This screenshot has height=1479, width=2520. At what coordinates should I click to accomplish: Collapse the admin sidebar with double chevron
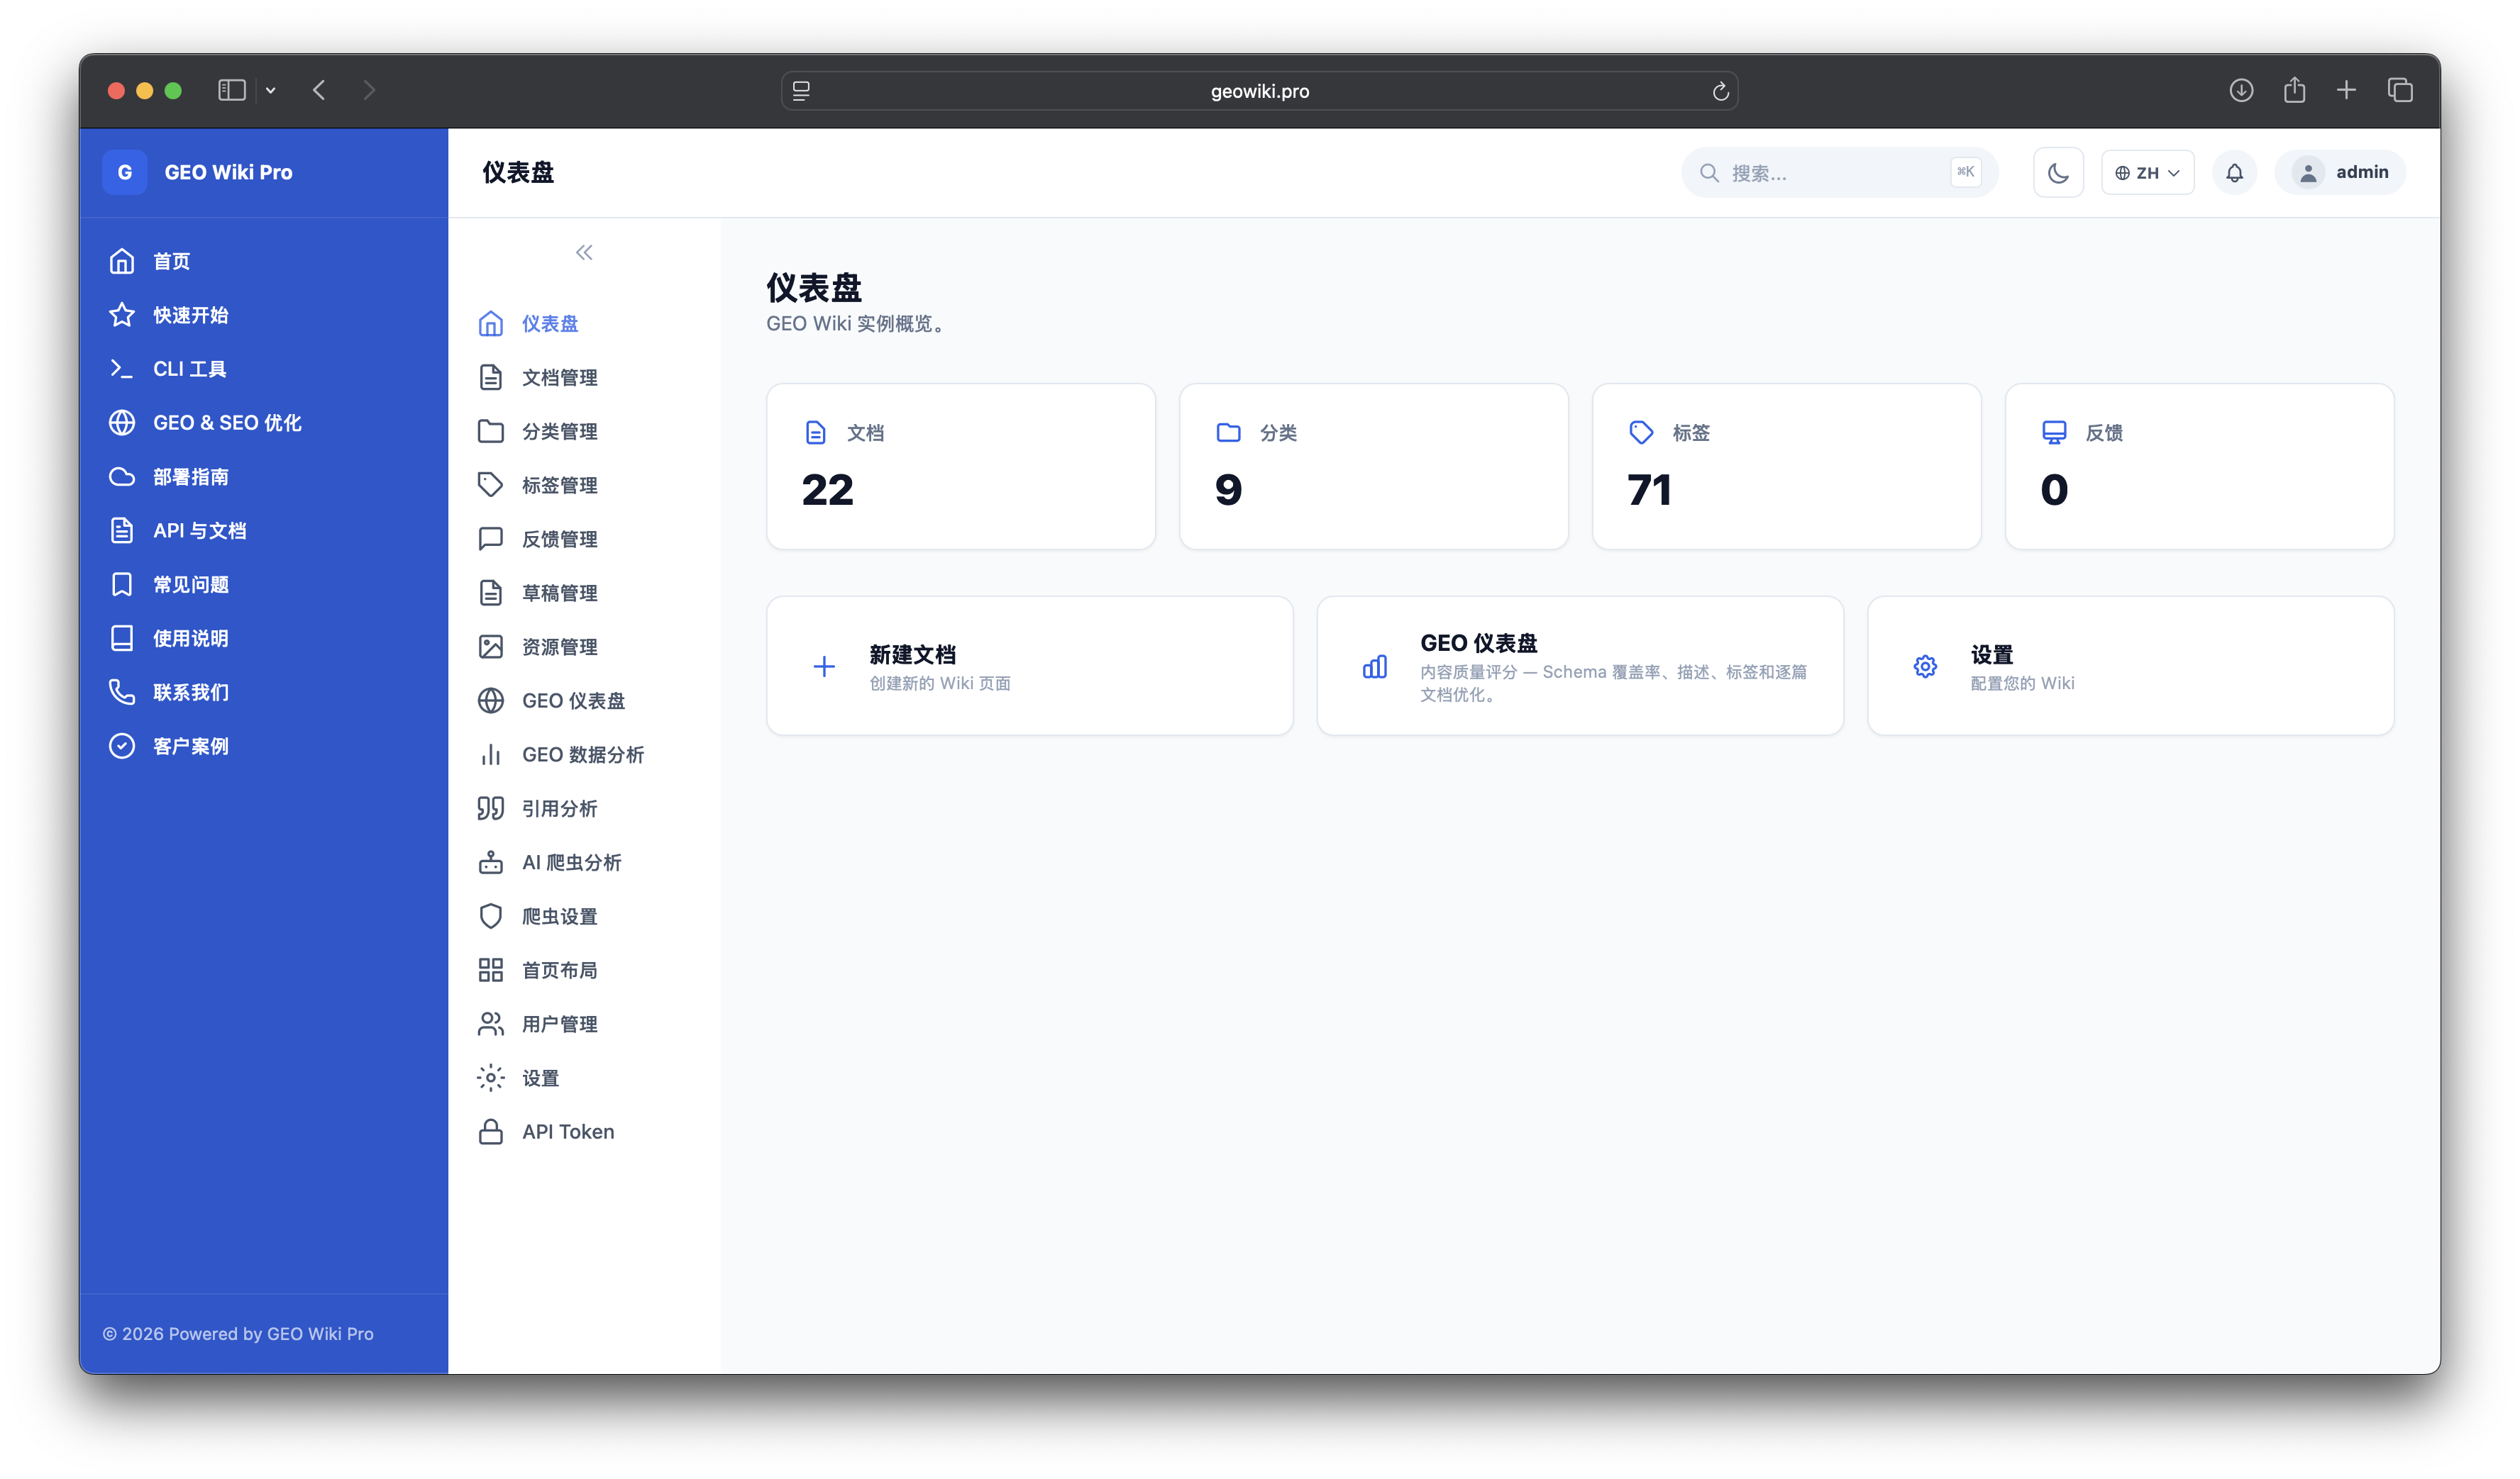584,253
